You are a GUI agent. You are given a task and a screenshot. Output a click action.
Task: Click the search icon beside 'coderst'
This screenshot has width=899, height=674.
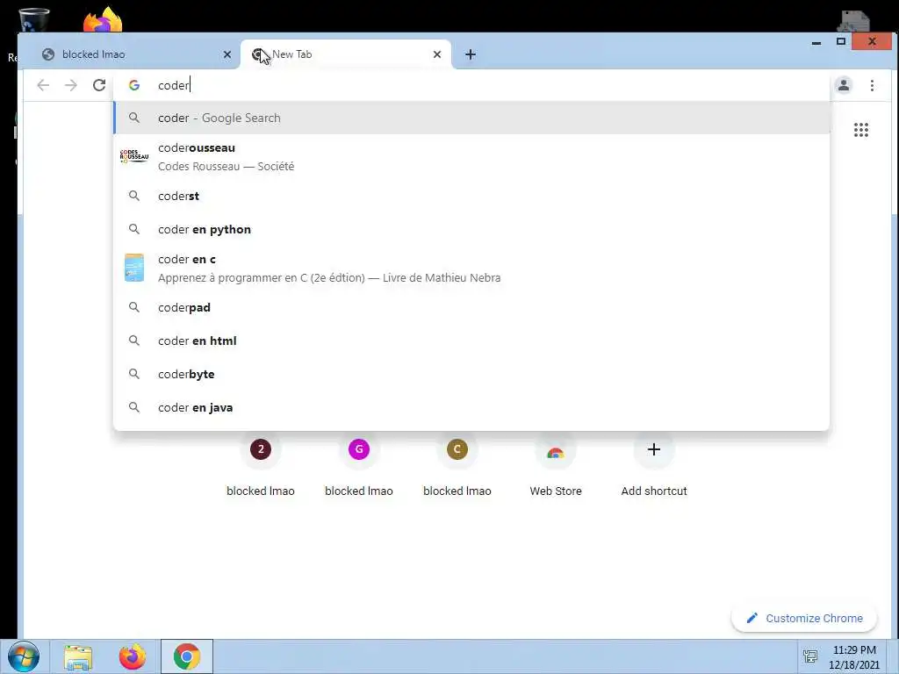(134, 196)
